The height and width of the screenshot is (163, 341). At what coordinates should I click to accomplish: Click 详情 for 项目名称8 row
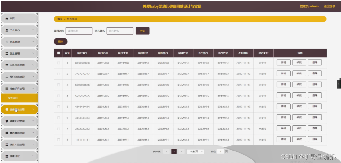pos(283,63)
